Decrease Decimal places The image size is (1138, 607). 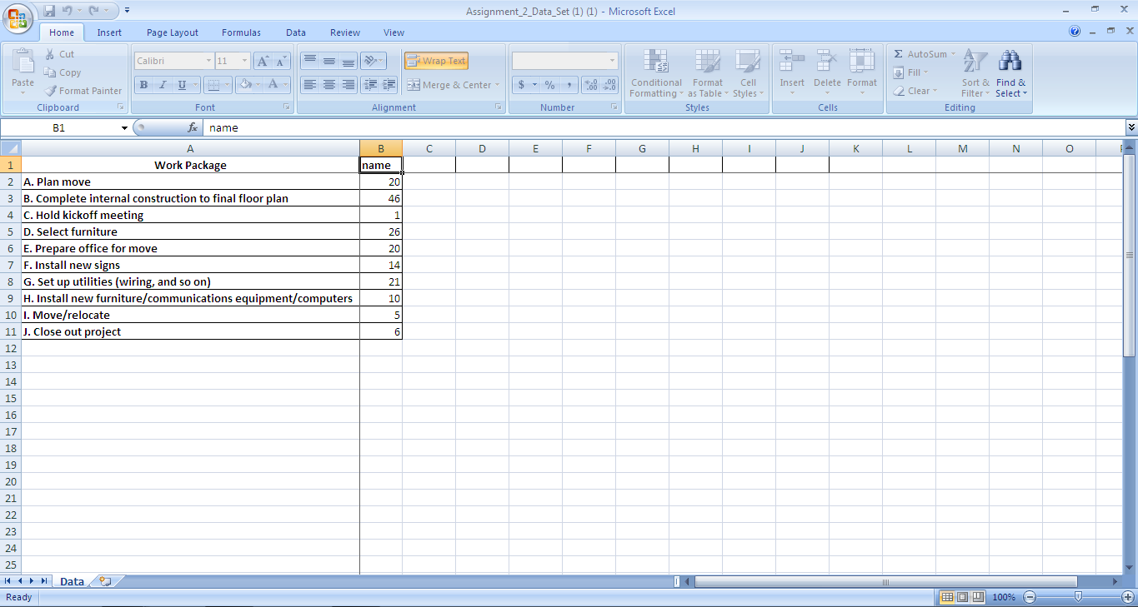(610, 85)
